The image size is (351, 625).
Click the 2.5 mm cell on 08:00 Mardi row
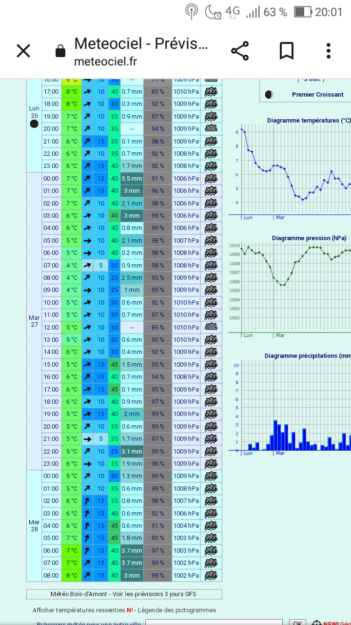(132, 277)
